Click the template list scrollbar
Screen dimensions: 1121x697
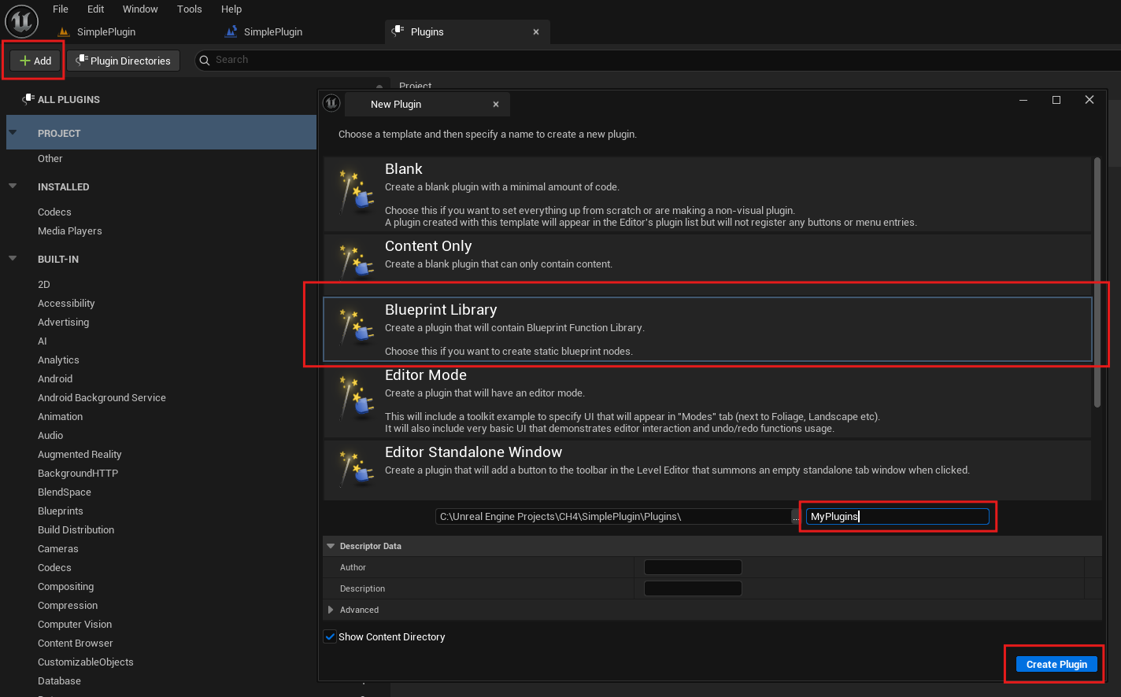1097,282
